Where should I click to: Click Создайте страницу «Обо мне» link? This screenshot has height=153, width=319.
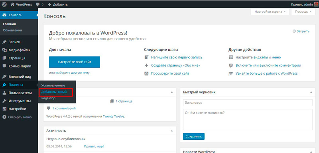[x=175, y=66]
